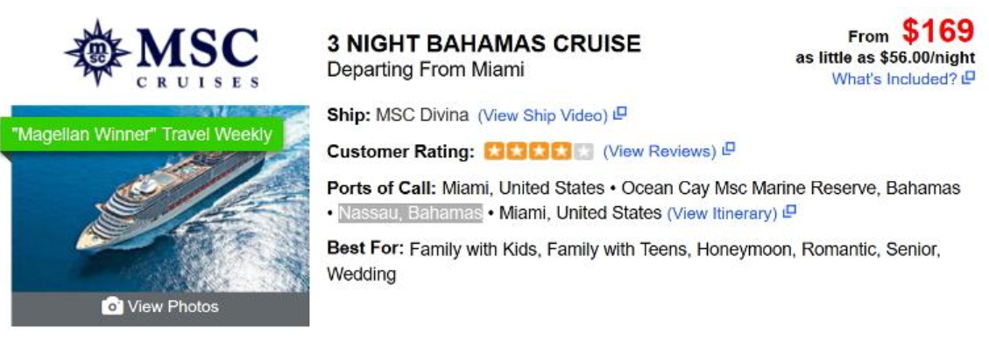
Task: Click the red $169 price
Action: click(x=938, y=31)
